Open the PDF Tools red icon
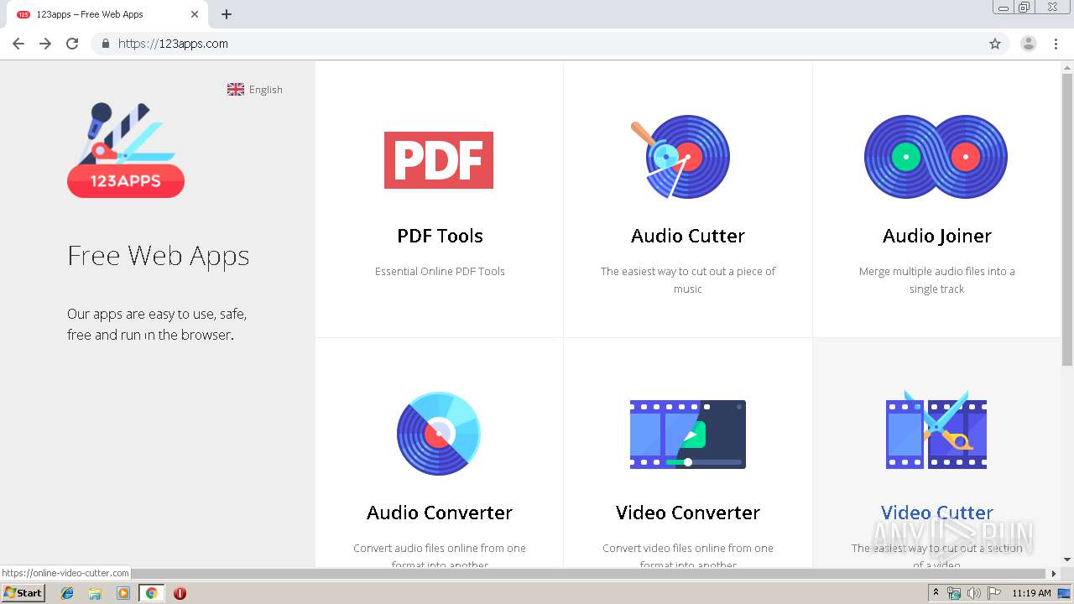This screenshot has width=1074, height=604. tap(439, 159)
